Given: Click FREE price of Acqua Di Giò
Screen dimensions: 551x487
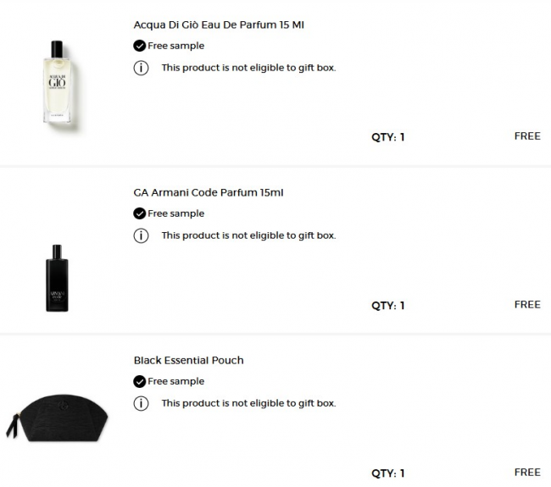Looking at the screenshot, I should click(526, 136).
